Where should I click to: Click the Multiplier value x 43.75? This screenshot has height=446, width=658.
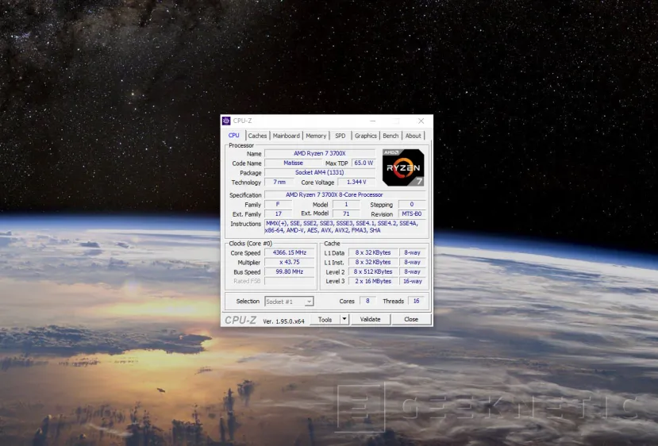(x=289, y=262)
